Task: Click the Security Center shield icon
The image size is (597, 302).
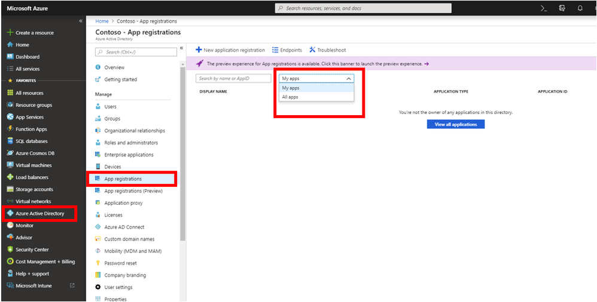Action: click(x=10, y=249)
